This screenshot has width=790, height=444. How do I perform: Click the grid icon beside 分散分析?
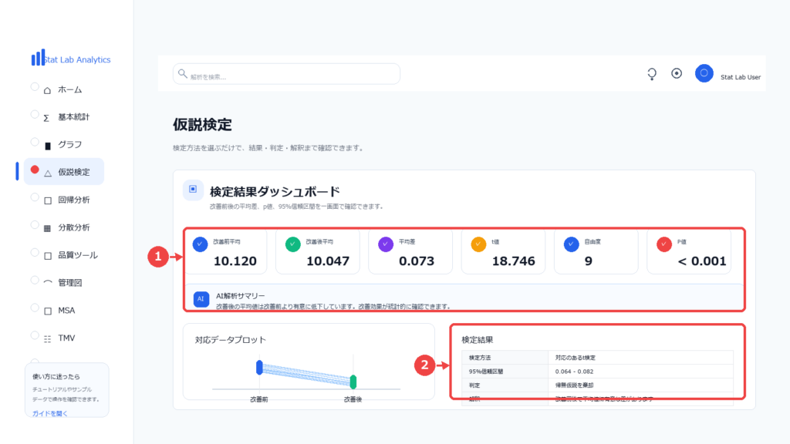pos(47,228)
